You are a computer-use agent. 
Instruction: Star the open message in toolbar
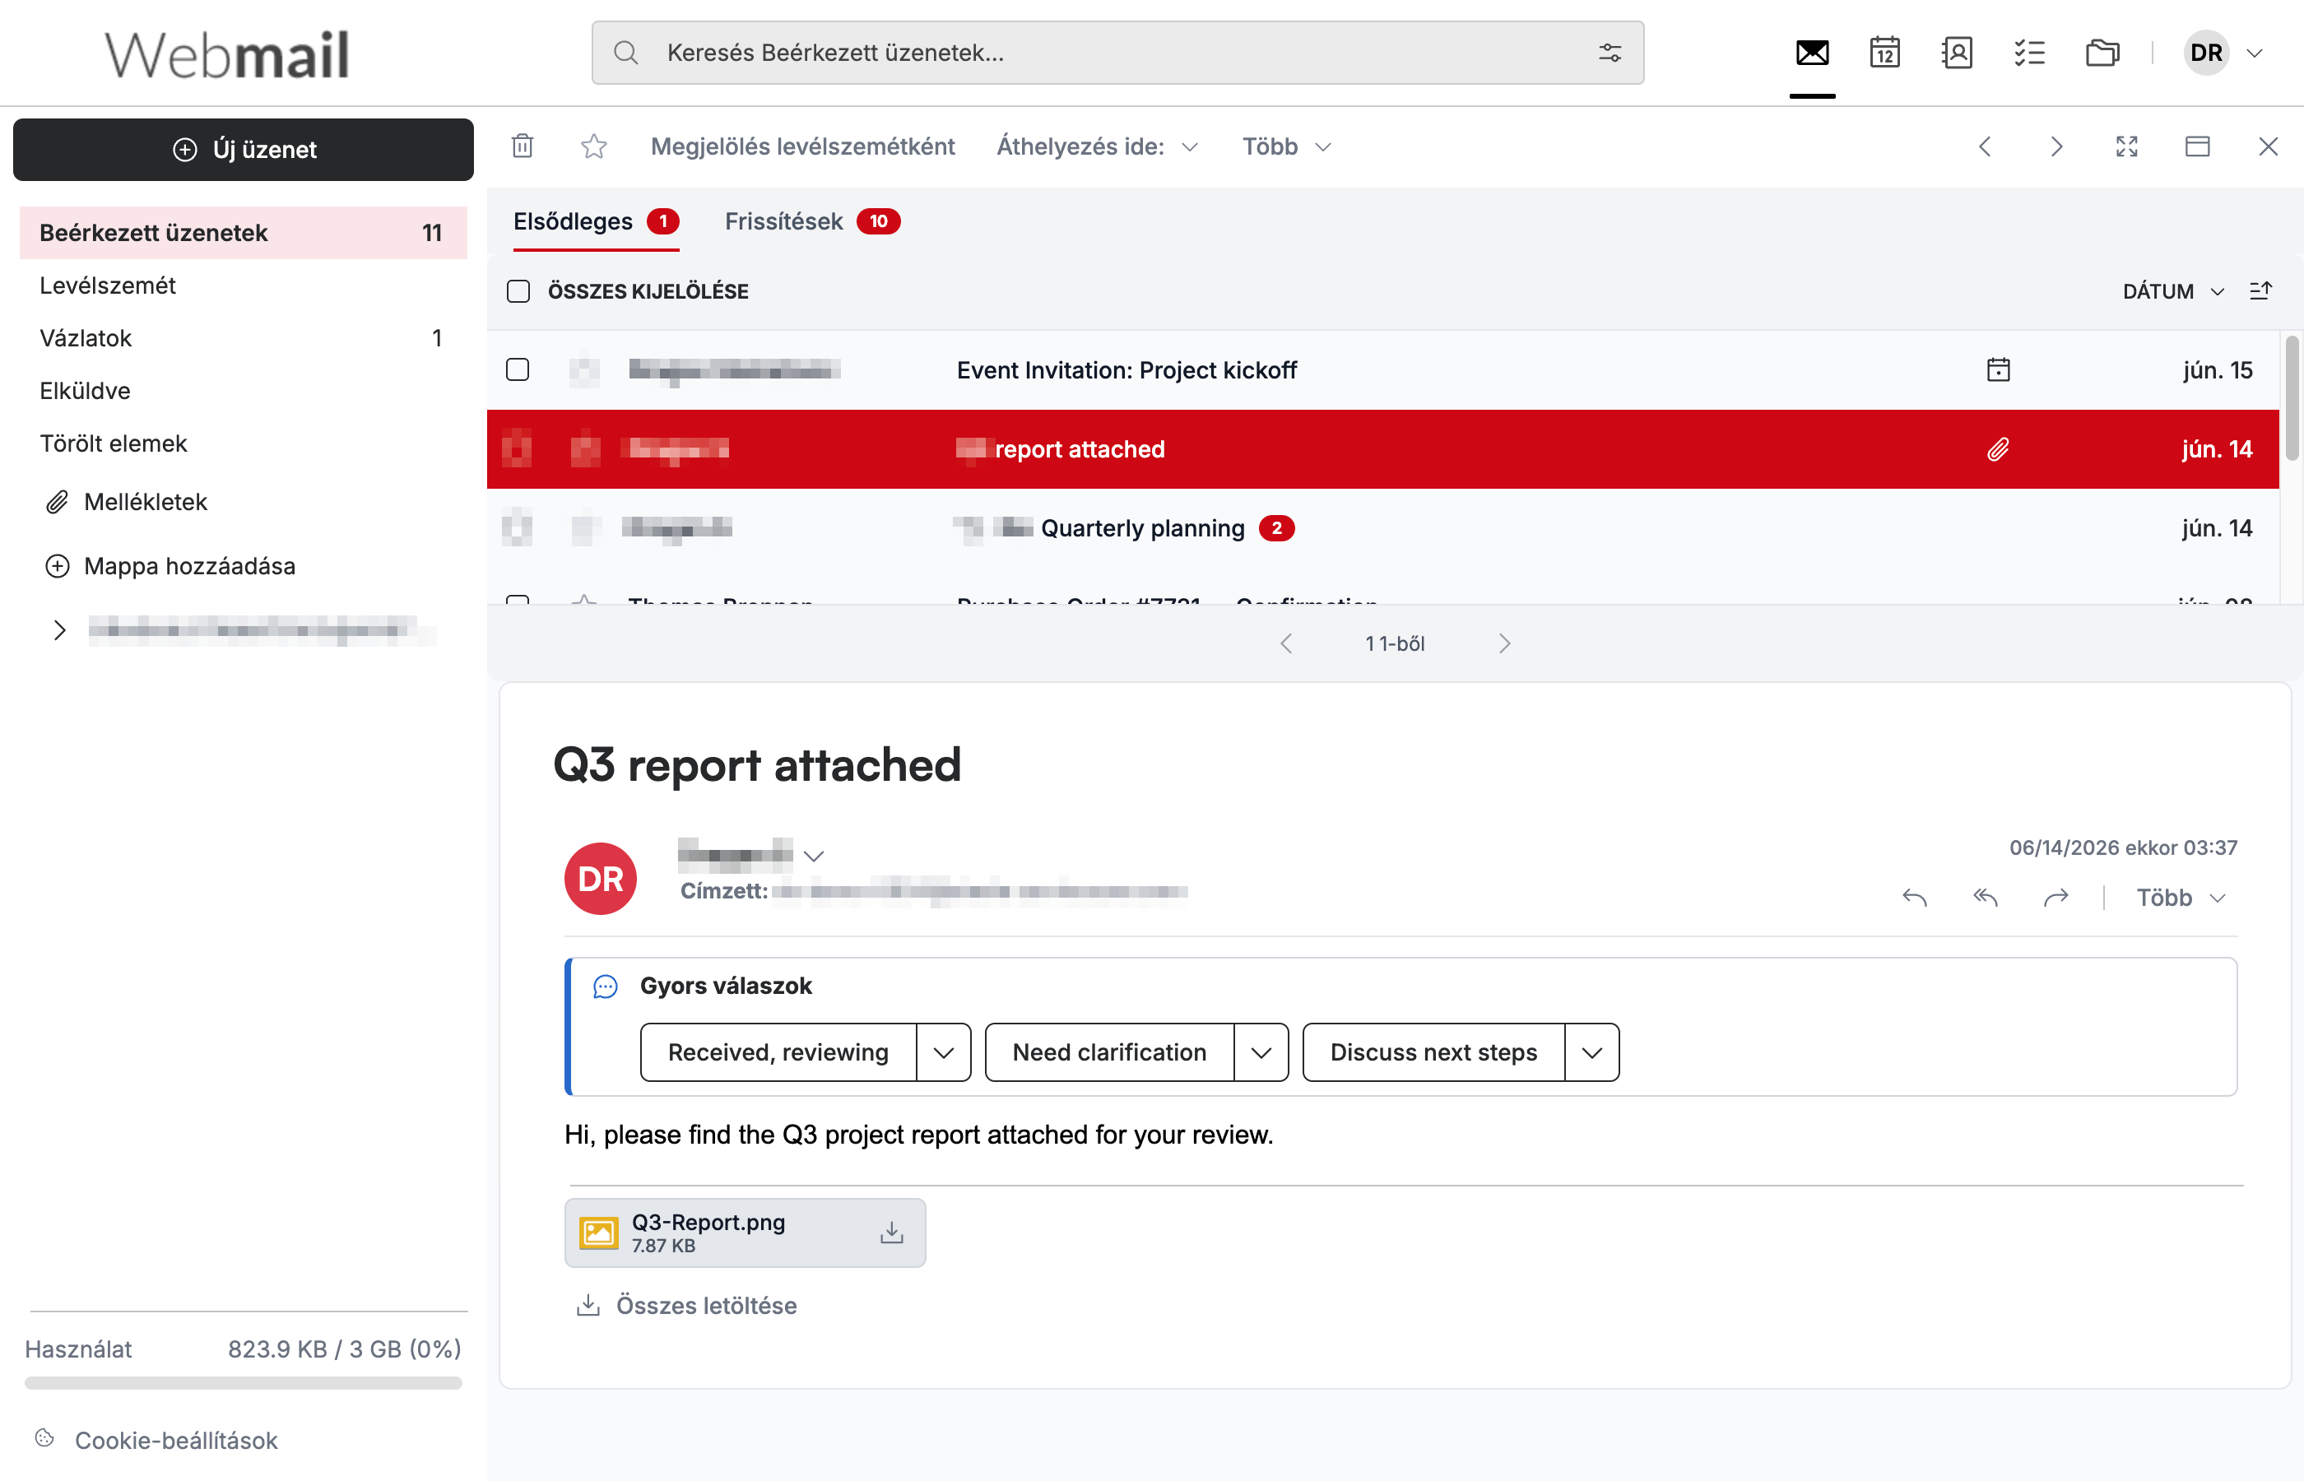[593, 146]
